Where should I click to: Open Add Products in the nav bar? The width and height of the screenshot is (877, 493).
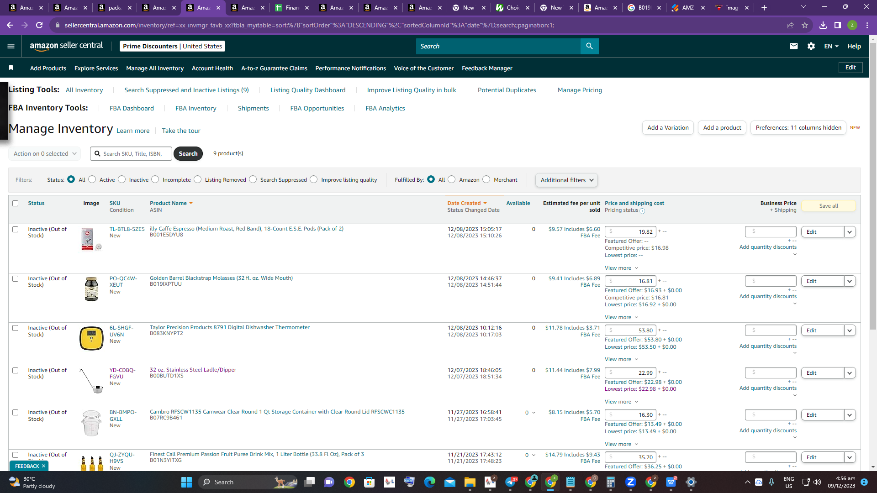[48, 68]
